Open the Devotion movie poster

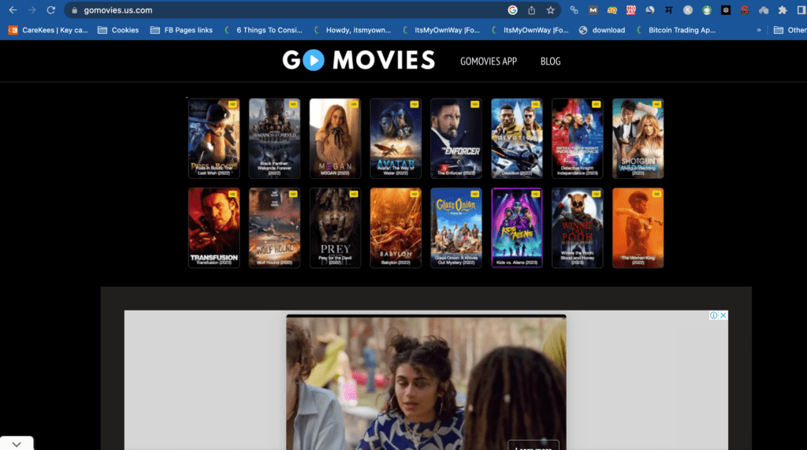click(x=517, y=139)
